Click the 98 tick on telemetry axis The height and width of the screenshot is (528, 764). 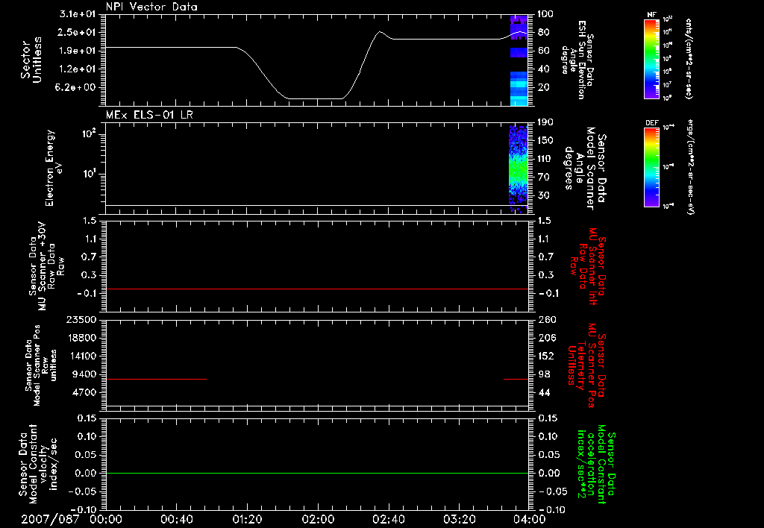pos(544,374)
